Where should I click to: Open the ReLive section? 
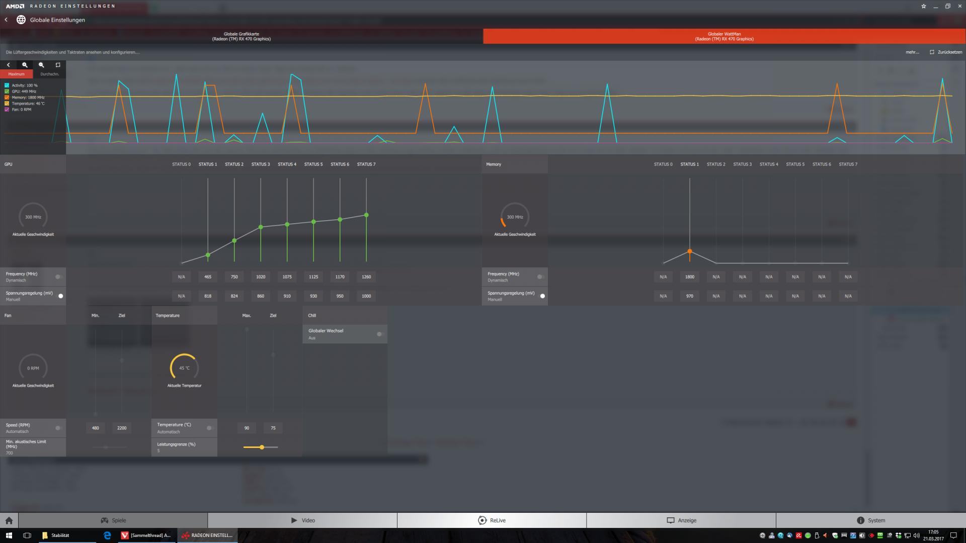(492, 520)
